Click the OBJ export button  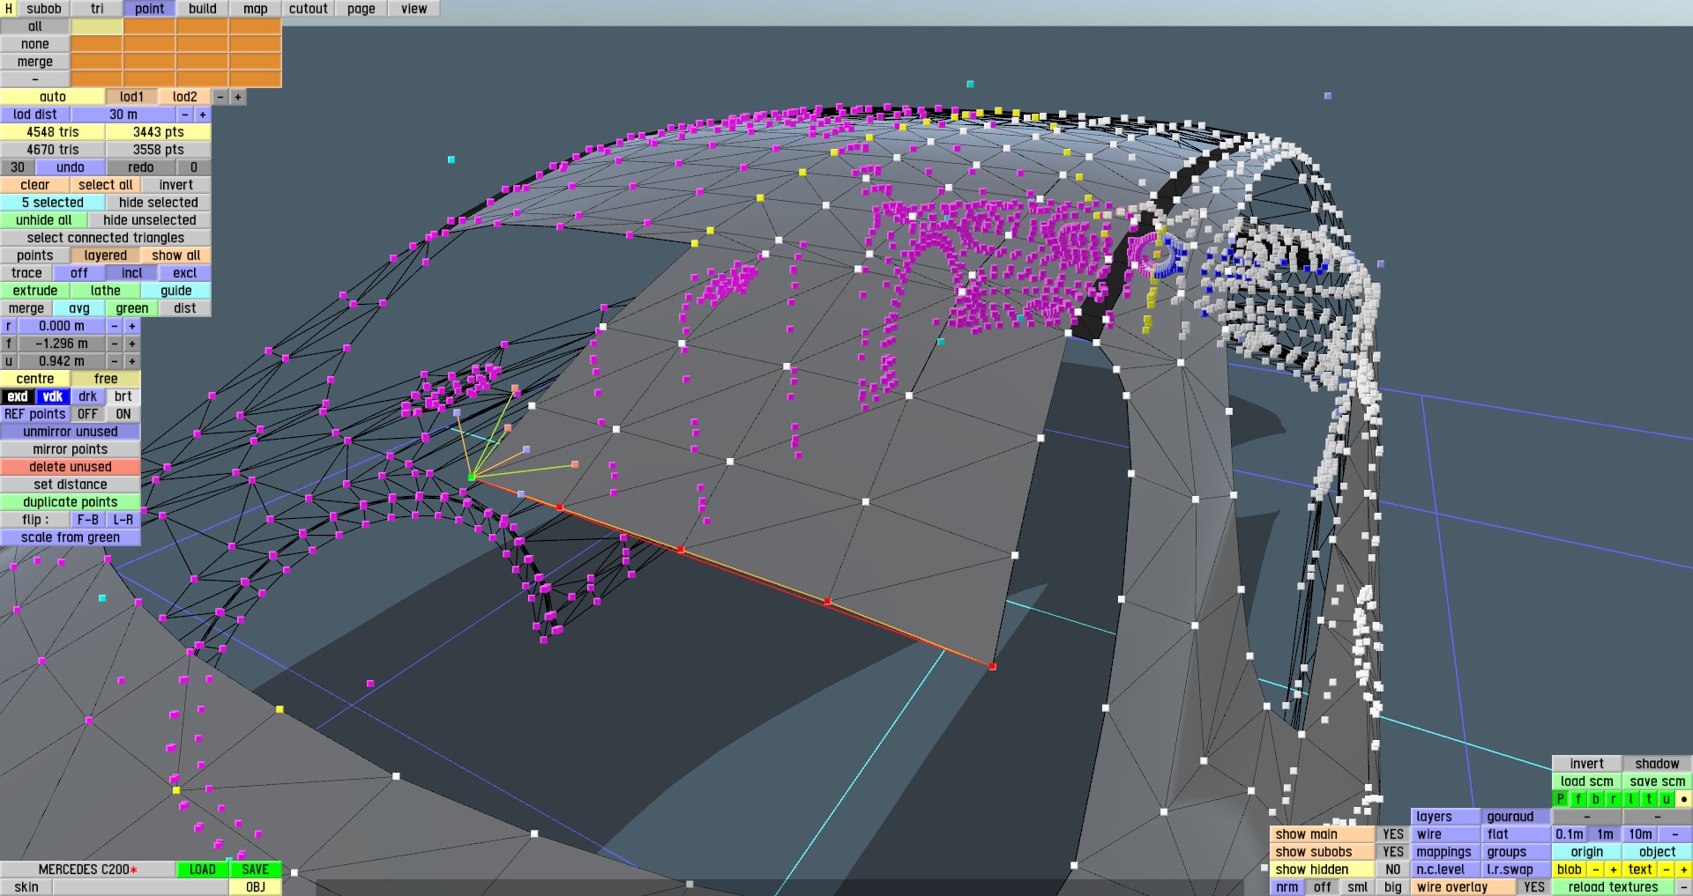click(x=256, y=887)
